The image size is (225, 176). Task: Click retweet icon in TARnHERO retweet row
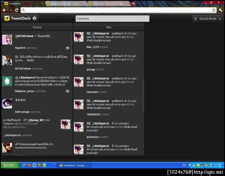88,101
